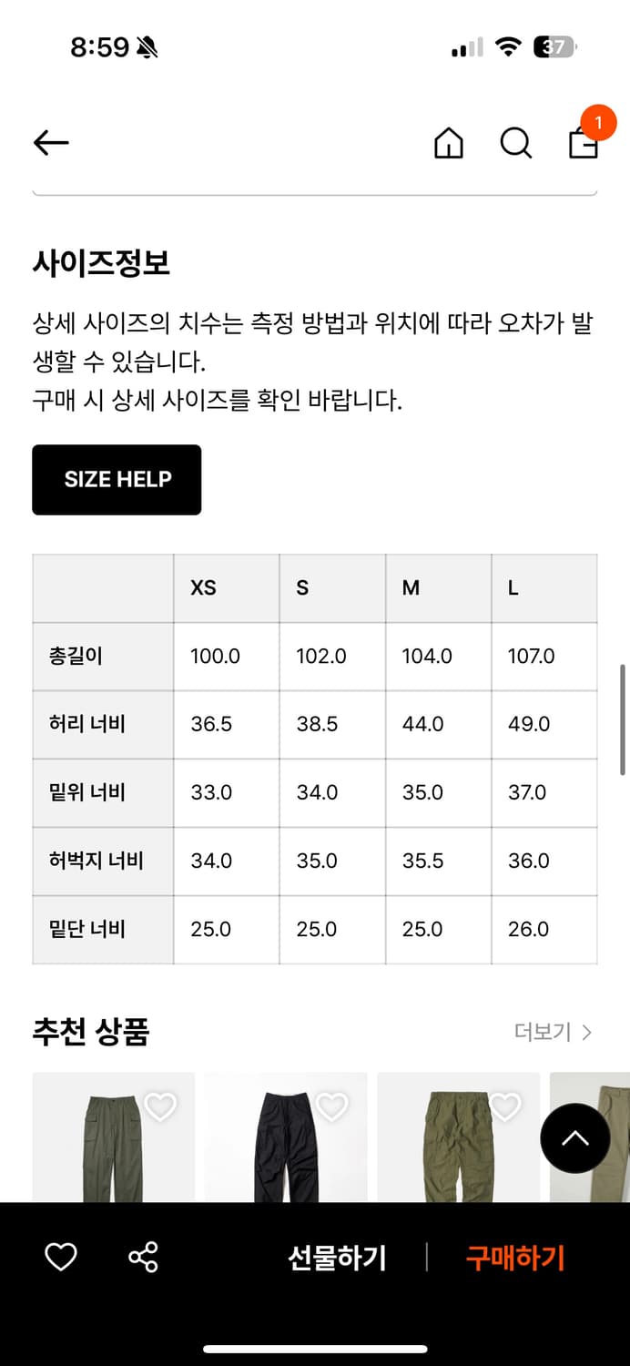
Task: Open the shopping bag with notification badge
Action: [584, 143]
